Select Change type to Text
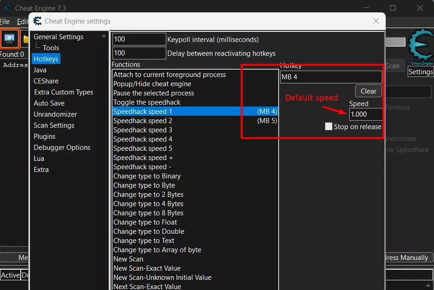This screenshot has height=290, width=434. [x=195, y=241]
